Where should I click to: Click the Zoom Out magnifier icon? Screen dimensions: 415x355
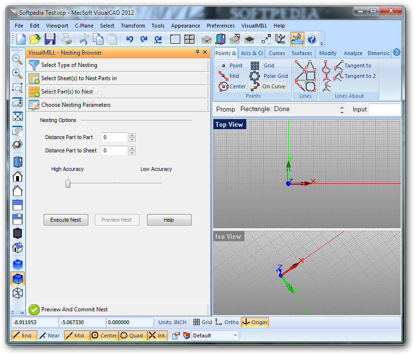point(18,60)
